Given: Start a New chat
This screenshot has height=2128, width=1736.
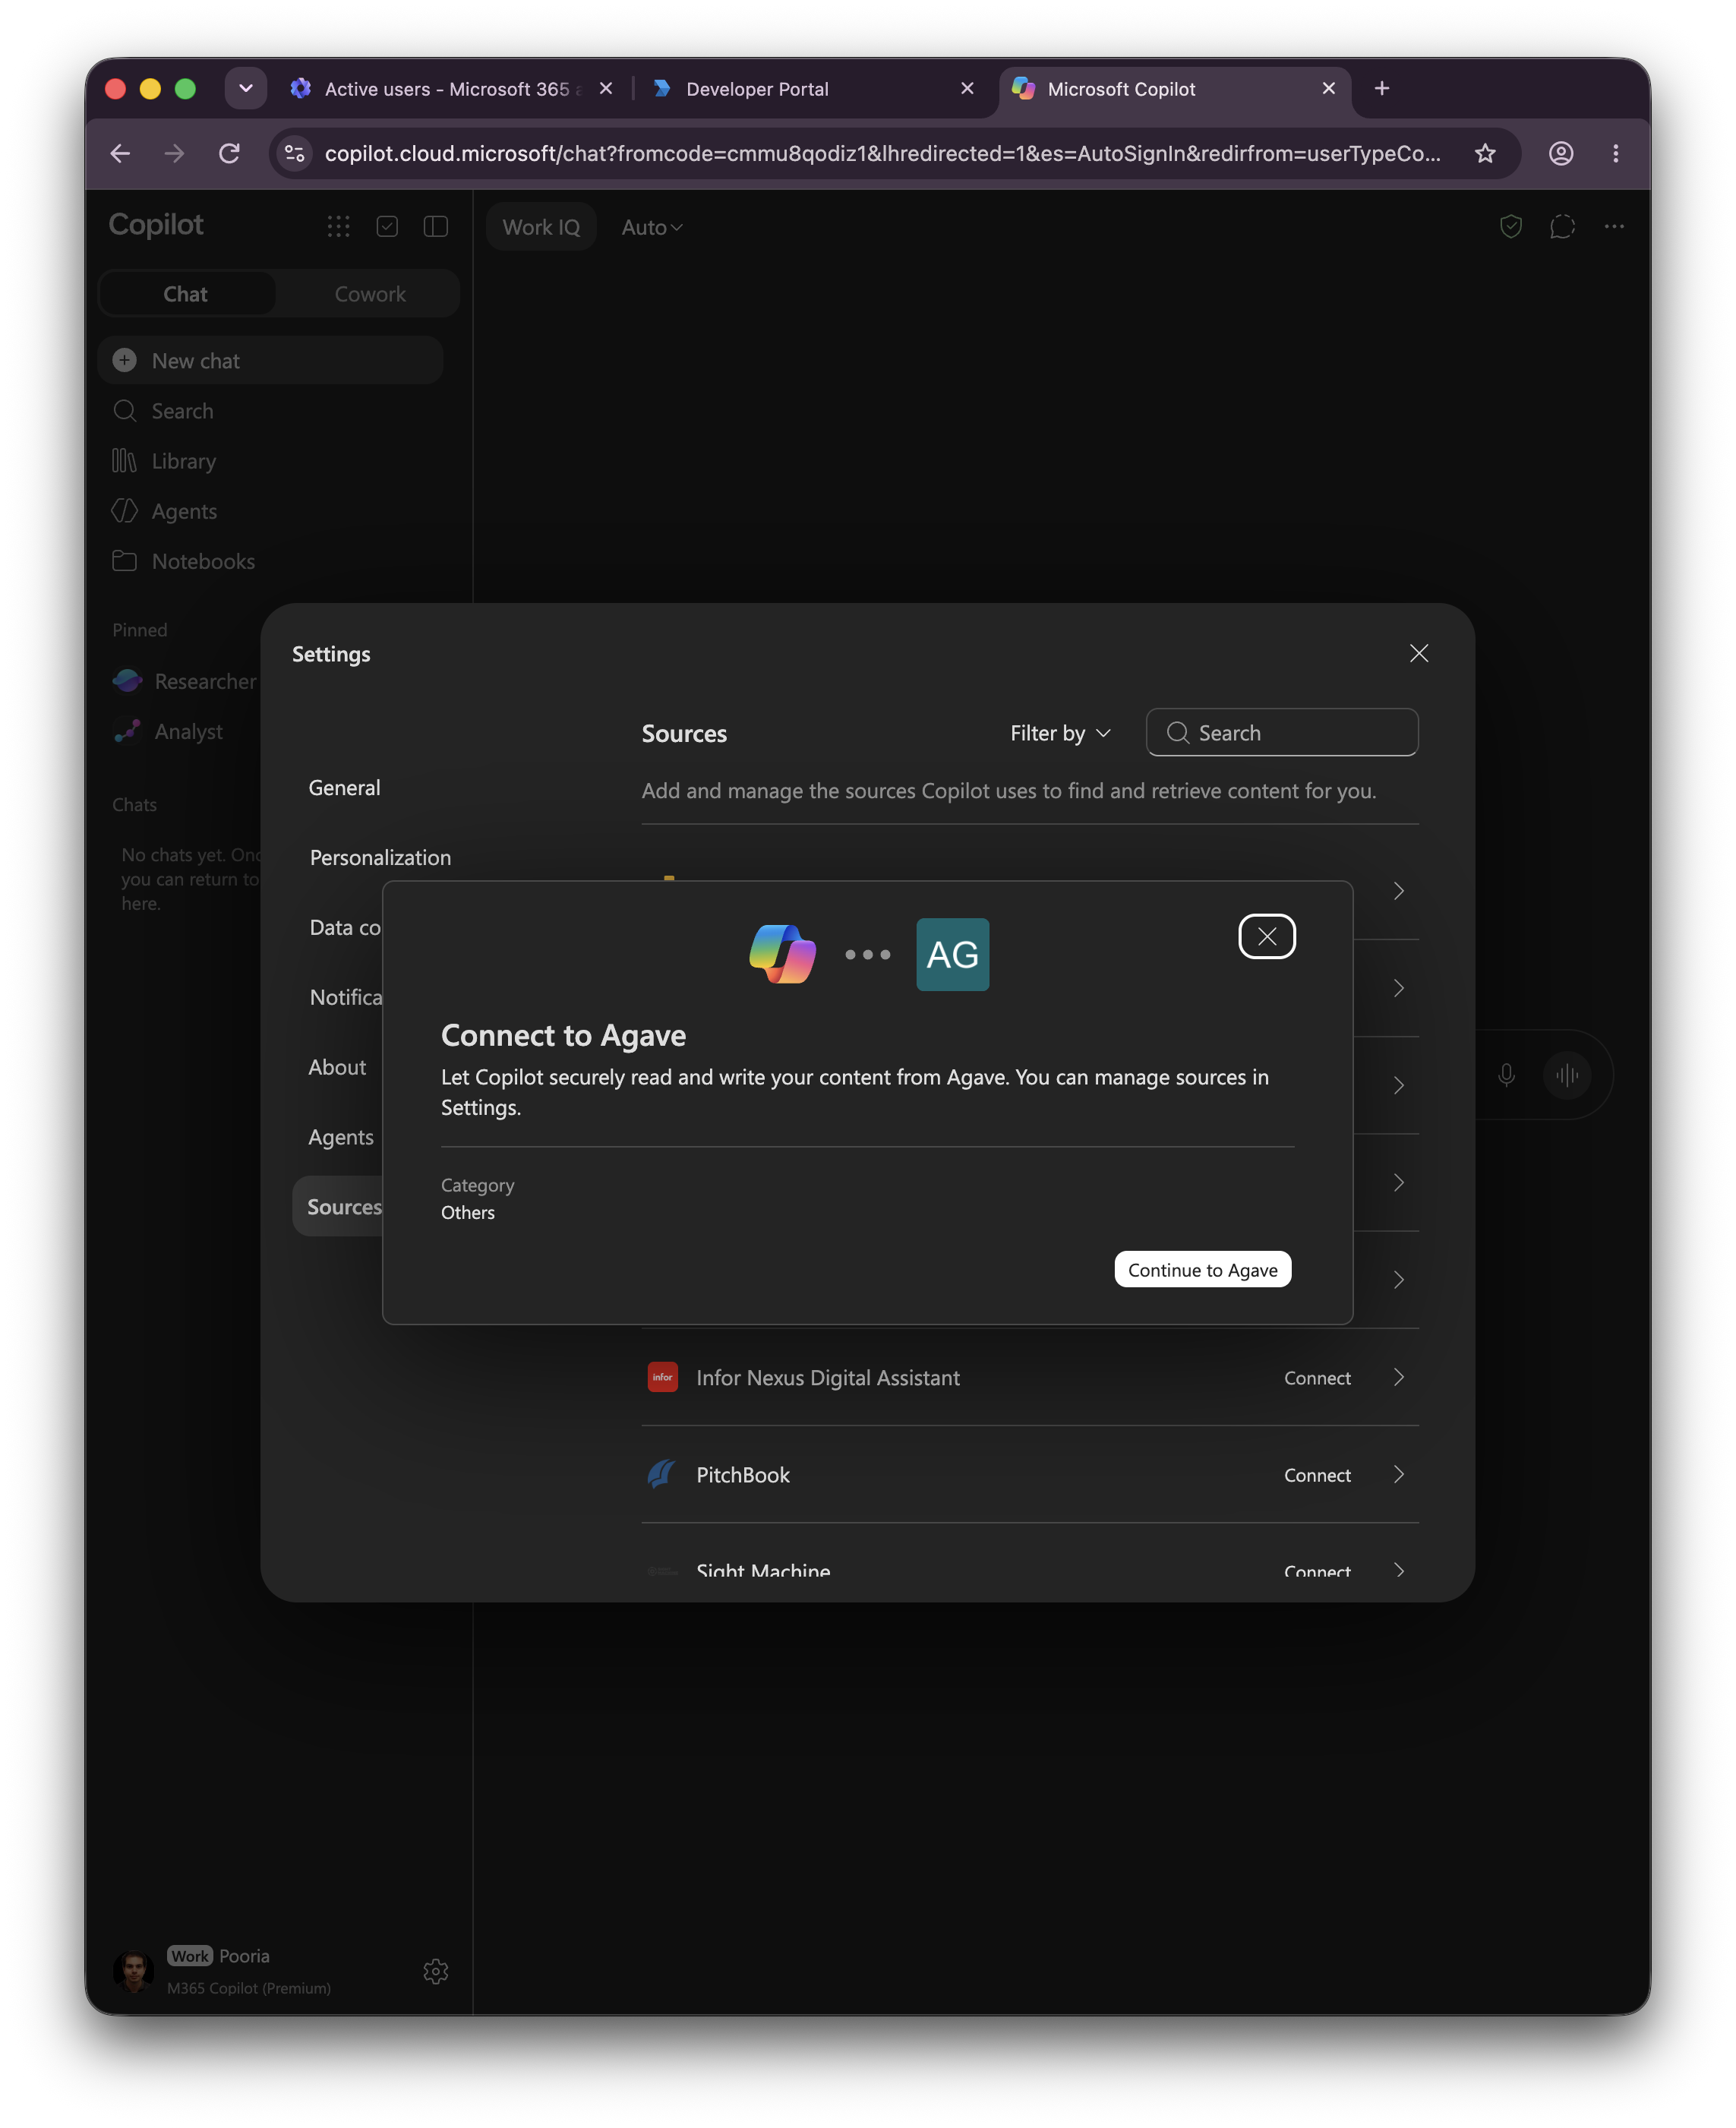Looking at the screenshot, I should 270,360.
